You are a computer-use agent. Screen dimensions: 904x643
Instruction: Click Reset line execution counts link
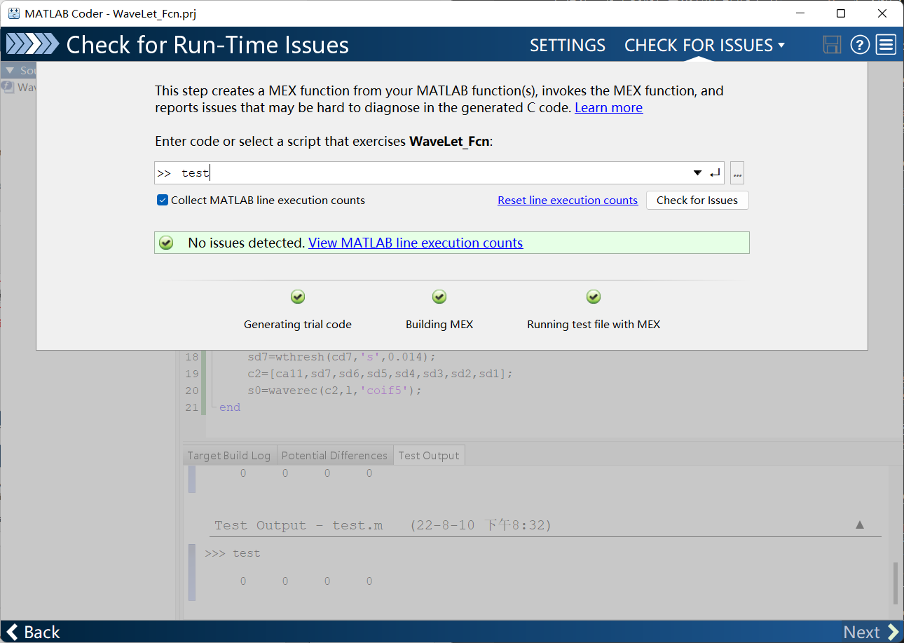(568, 201)
